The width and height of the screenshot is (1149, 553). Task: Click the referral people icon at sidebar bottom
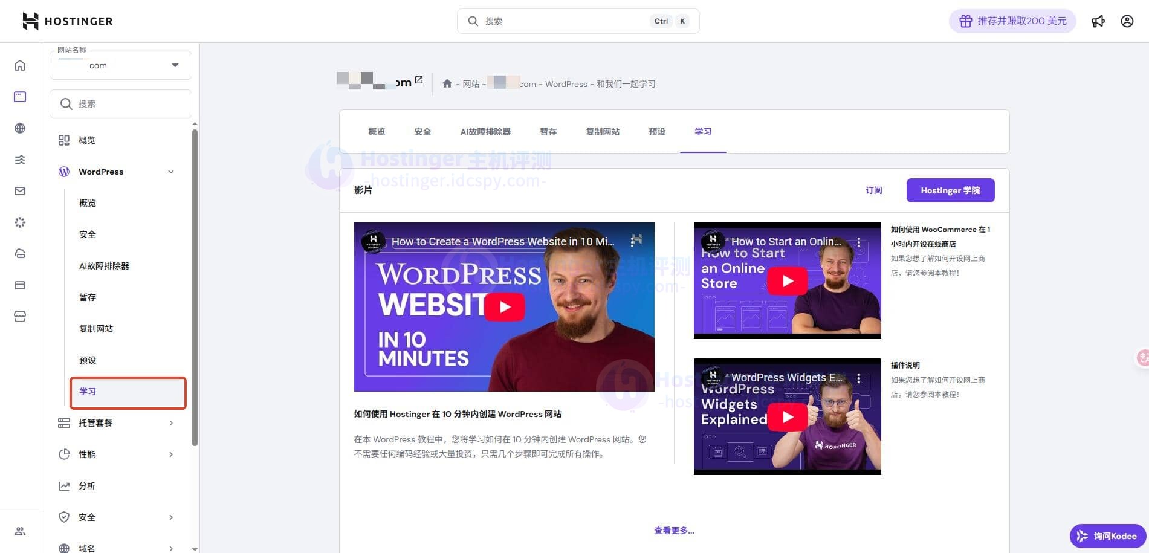point(20,531)
